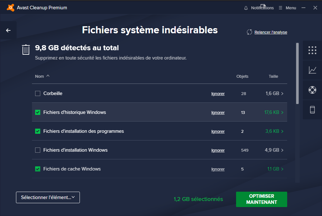Click the '1,6 GB' size value
The height and width of the screenshot is (216, 322).
pos(272,93)
